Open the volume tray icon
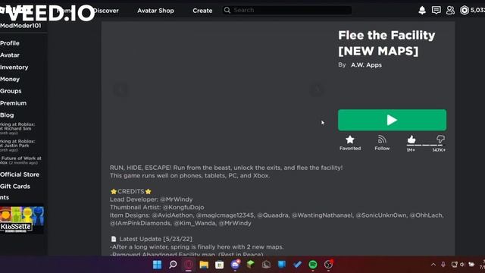The image size is (485, 273). tap(462, 265)
